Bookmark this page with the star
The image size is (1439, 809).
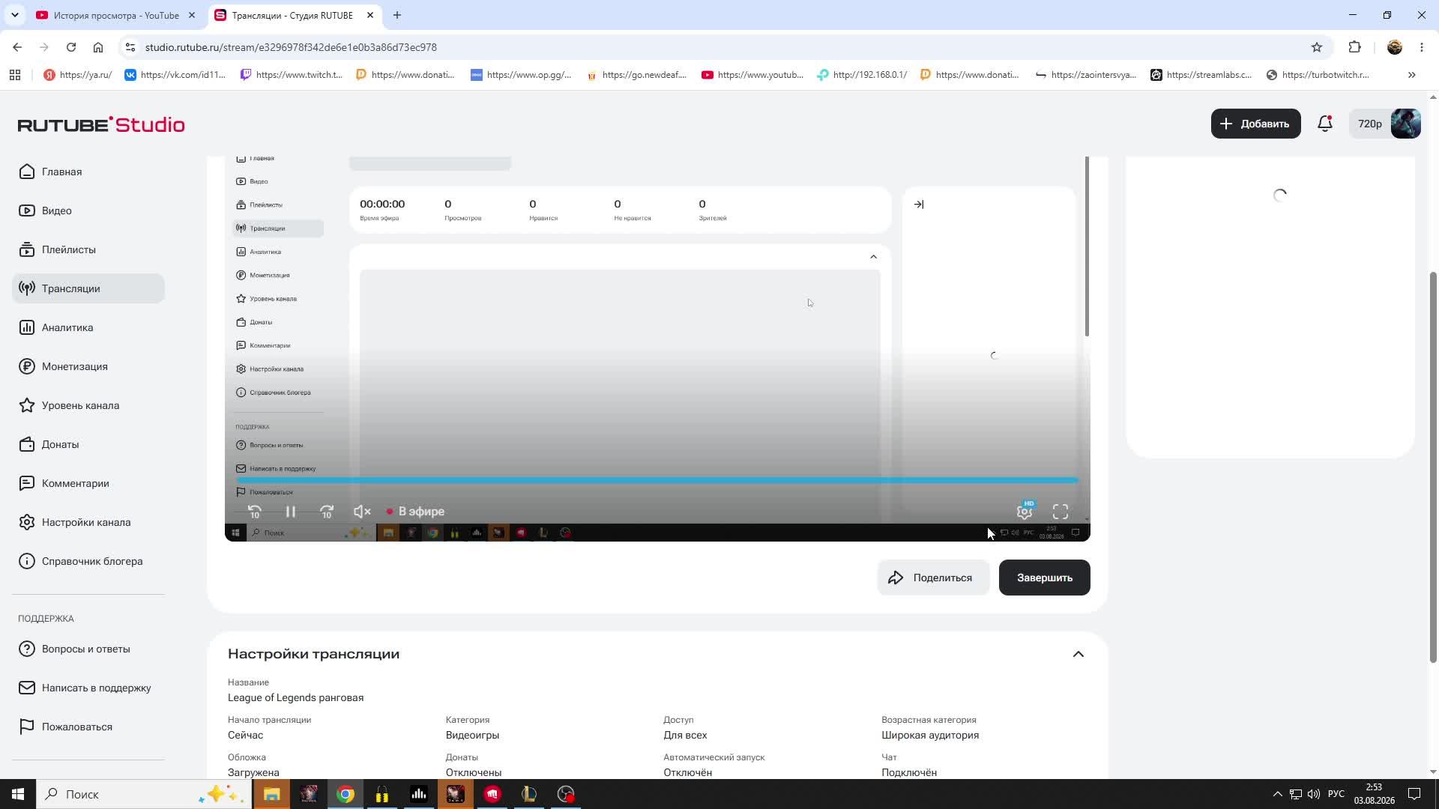pyautogui.click(x=1317, y=47)
